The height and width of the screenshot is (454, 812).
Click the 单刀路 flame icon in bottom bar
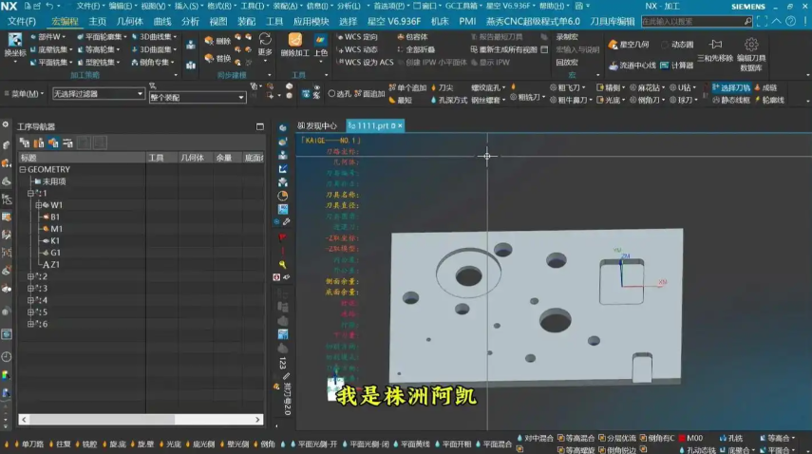(16, 444)
